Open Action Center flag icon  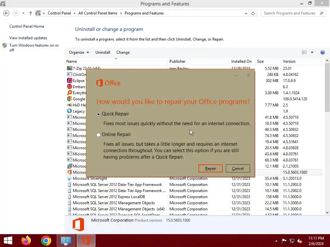[x=284, y=241]
